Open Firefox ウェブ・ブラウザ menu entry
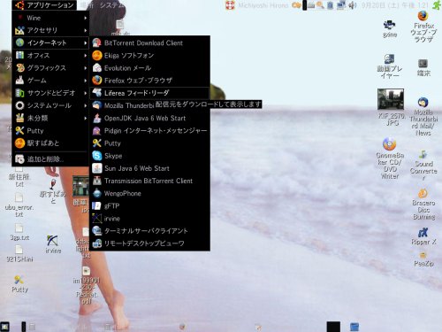This screenshot has width=442, height=332. point(149,81)
